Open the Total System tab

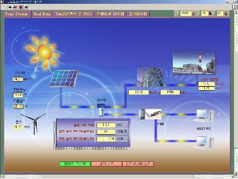pos(16,14)
